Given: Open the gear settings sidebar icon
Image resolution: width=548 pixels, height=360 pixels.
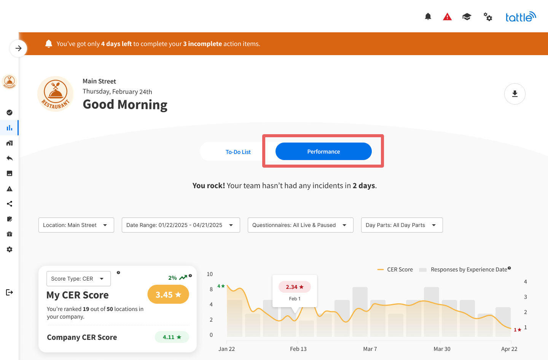Looking at the screenshot, I should click(10, 249).
